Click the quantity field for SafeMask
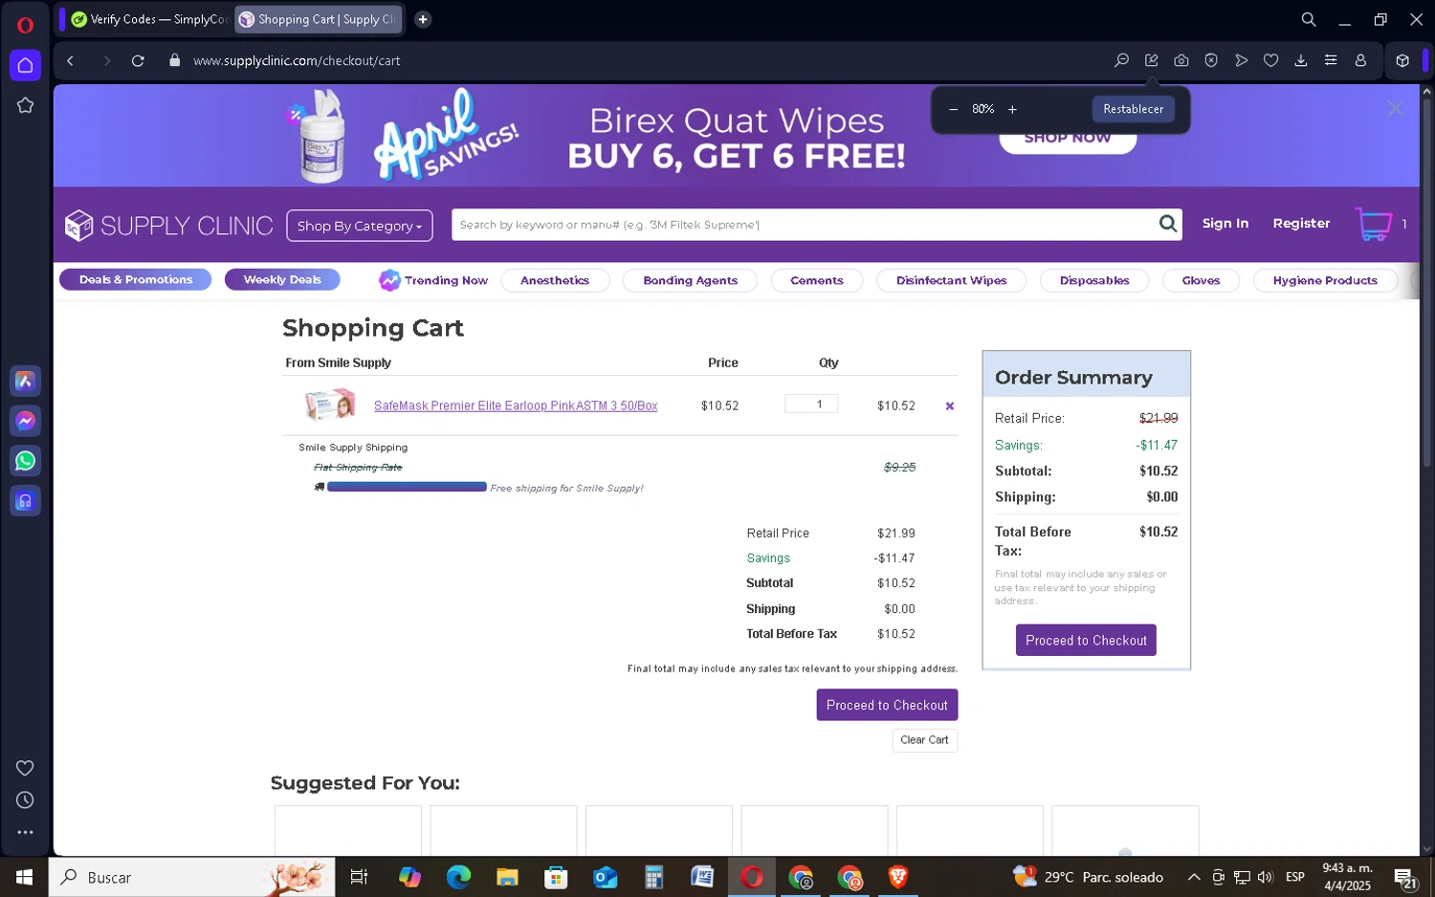Image resolution: width=1435 pixels, height=897 pixels. pyautogui.click(x=811, y=404)
